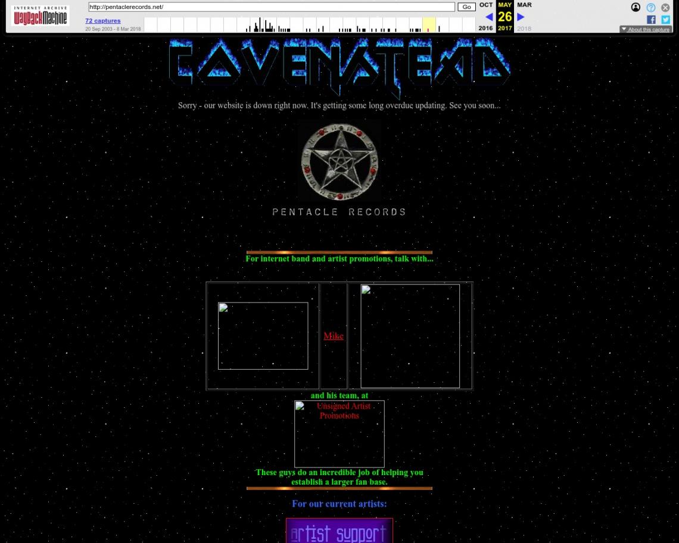Click the Go button
The height and width of the screenshot is (543, 679).
(x=466, y=7)
